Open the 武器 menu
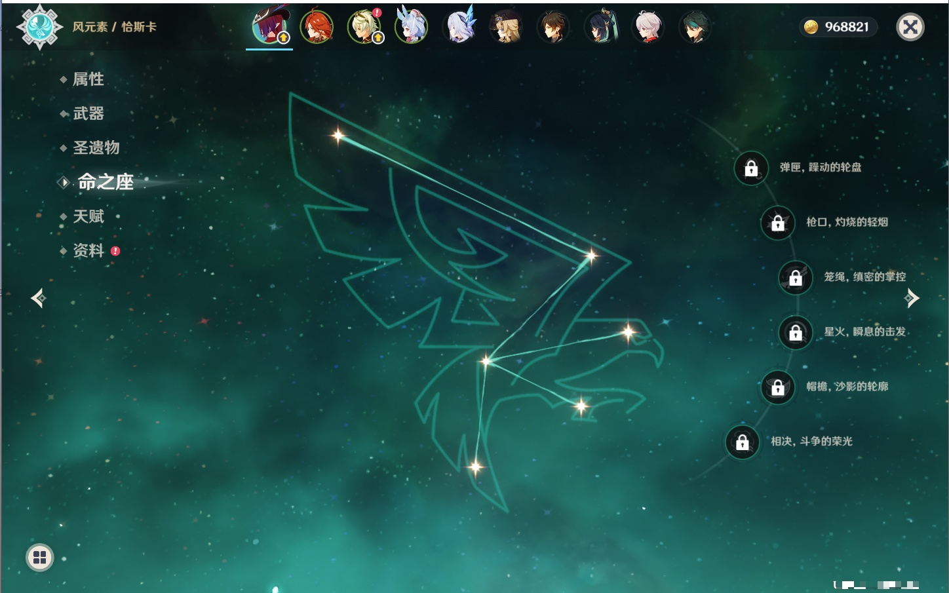949x593 pixels. point(88,113)
